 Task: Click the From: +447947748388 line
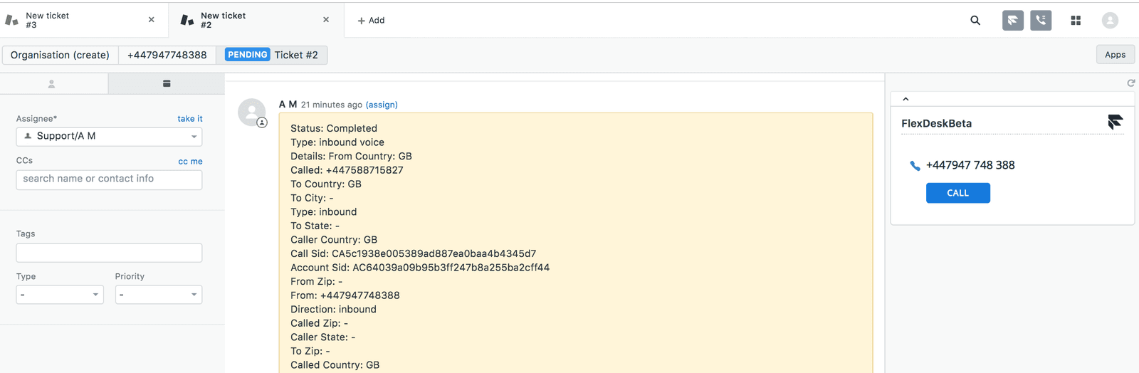(345, 295)
